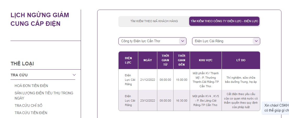Select 'Tìm kiếm theo công ty điện lực' tab
This screenshot has height=118, width=289.
[x=224, y=21]
